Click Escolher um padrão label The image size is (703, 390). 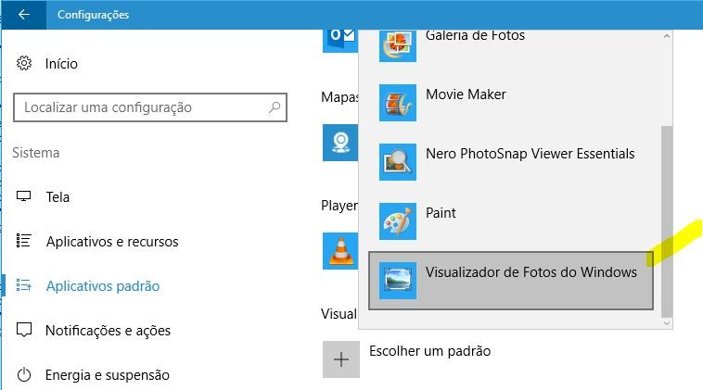pyautogui.click(x=430, y=351)
